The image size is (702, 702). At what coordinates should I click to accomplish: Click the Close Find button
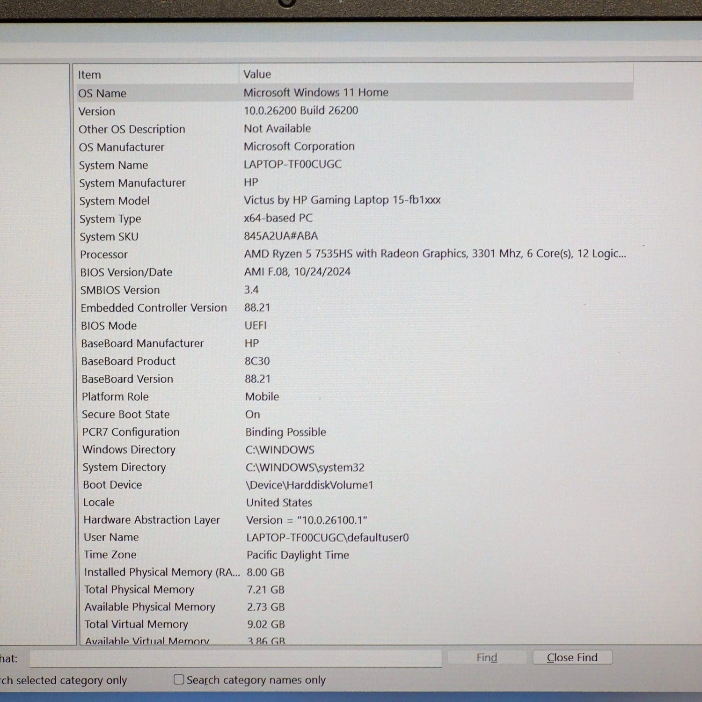pyautogui.click(x=572, y=658)
